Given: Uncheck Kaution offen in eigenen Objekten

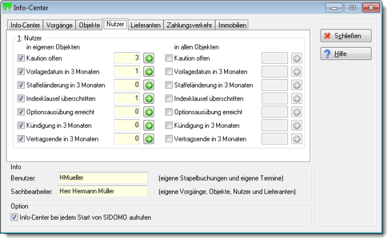Looking at the screenshot, I should click(x=21, y=58).
